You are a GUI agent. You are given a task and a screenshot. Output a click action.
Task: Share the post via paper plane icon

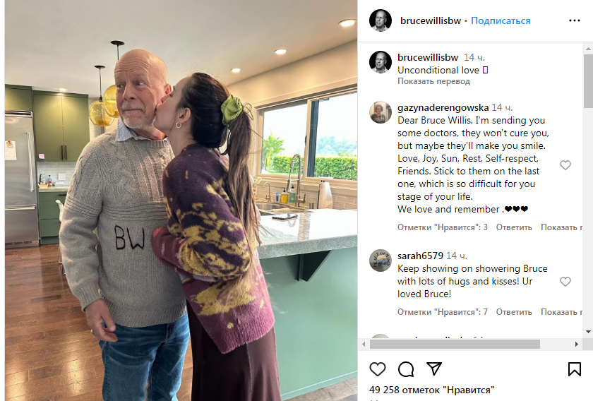433,369
